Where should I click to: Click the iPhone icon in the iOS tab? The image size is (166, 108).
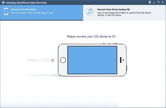click(6, 11)
